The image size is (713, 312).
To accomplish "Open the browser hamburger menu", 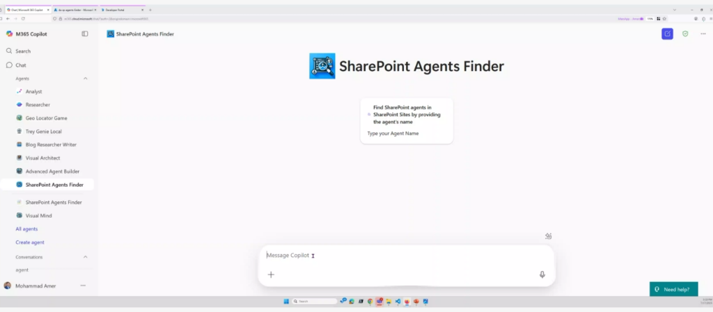I will click(711, 19).
